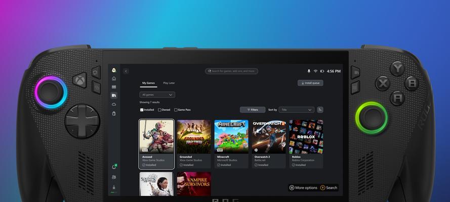Open Cloud Gaming from the sidebar
This screenshot has width=450, height=202.
coord(114,105)
